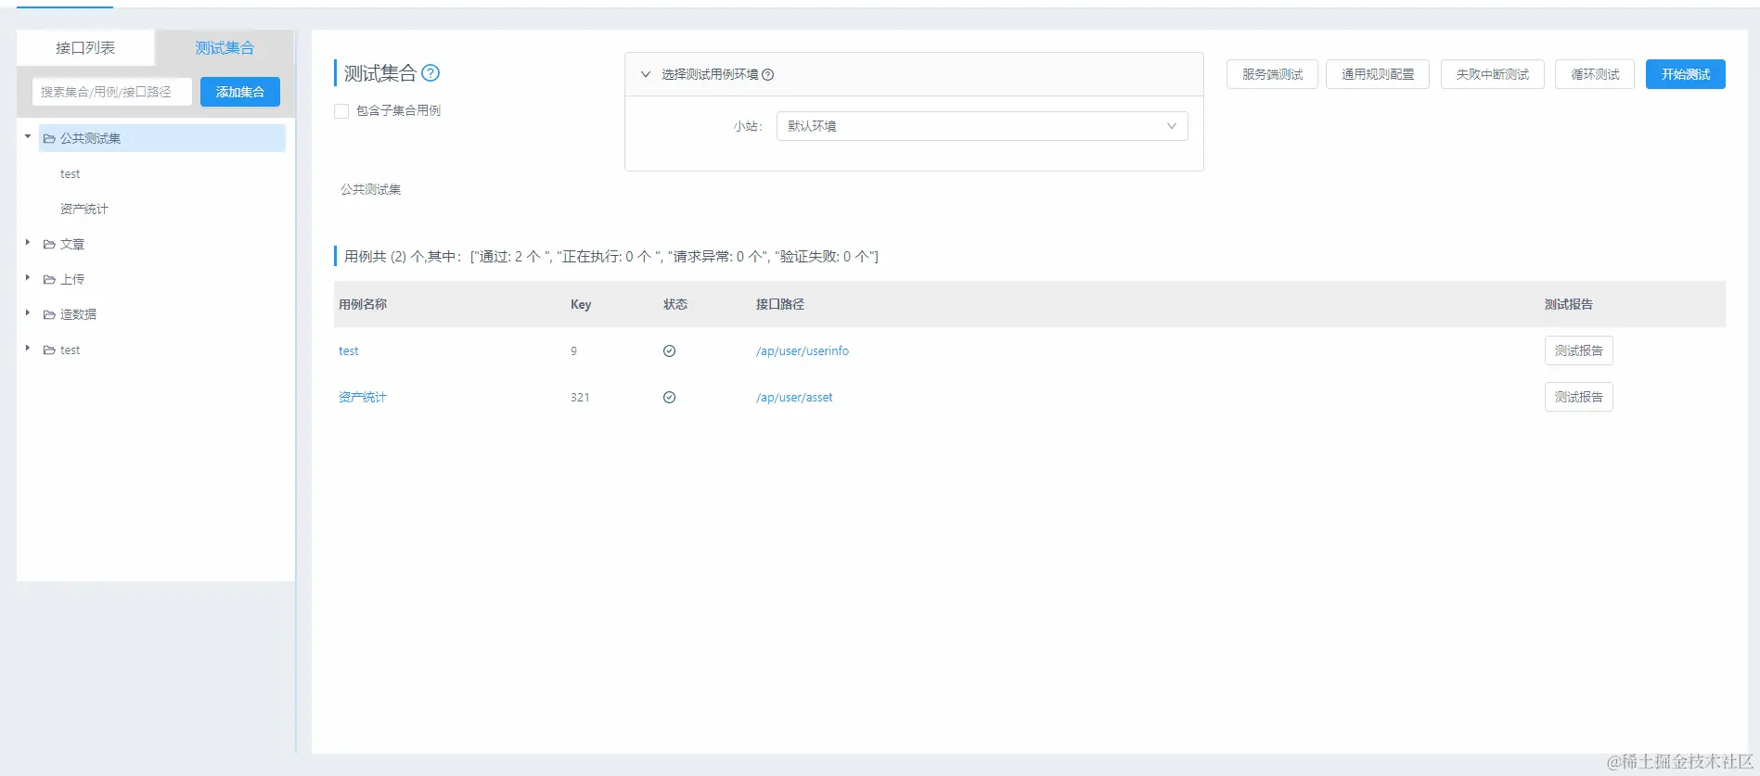Select the test case under 公共测试集 in tree
Image resolution: width=1760 pixels, height=776 pixels.
(x=71, y=174)
